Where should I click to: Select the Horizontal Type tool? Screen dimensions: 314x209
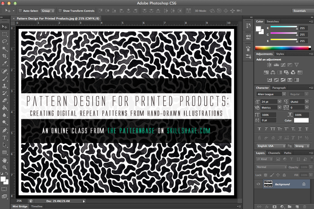[x=4, y=138]
